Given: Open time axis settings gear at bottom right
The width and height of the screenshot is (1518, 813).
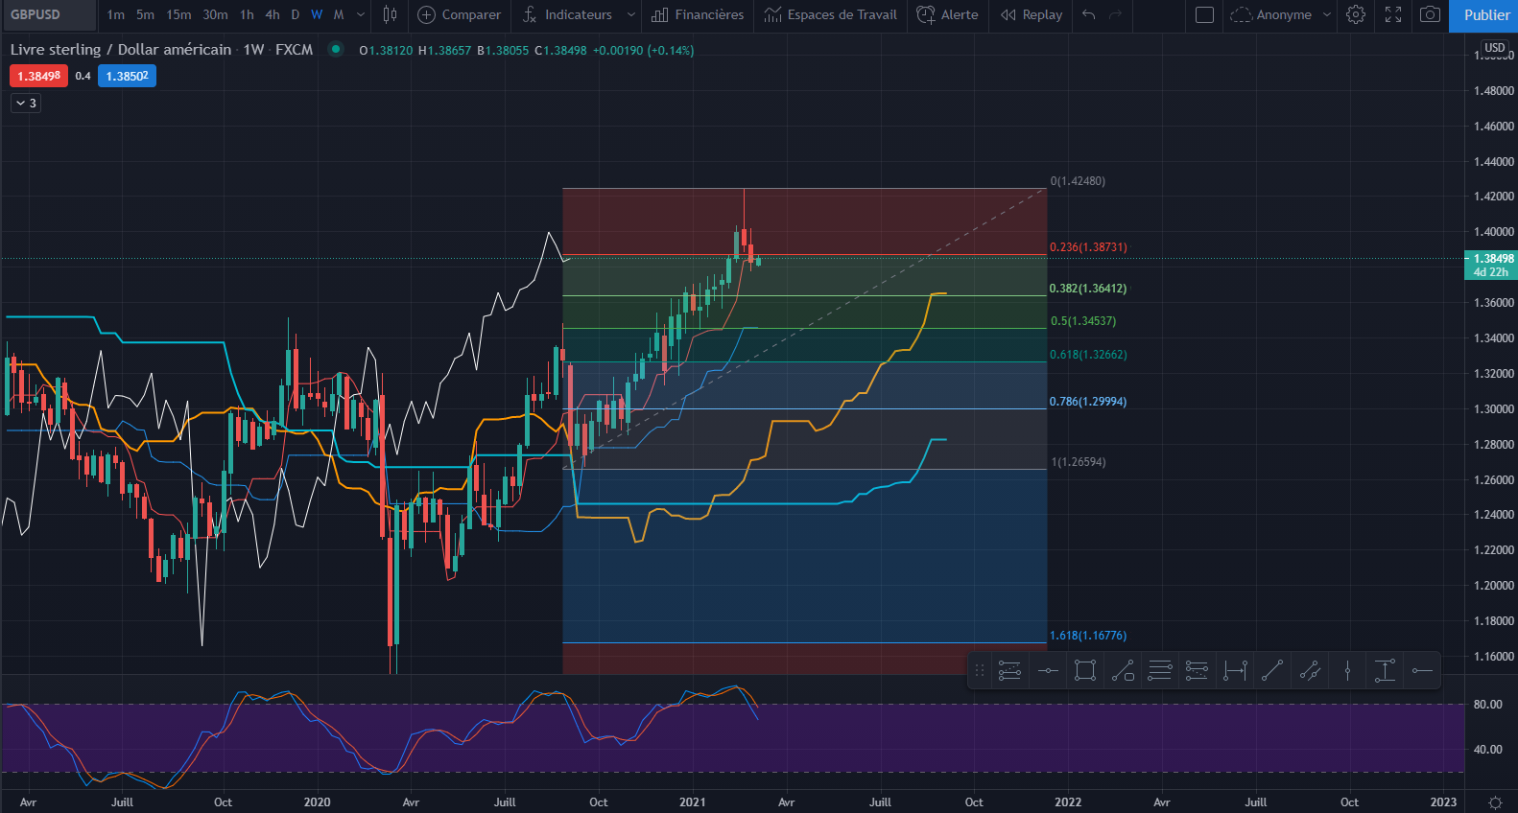Looking at the screenshot, I should coord(1495,802).
